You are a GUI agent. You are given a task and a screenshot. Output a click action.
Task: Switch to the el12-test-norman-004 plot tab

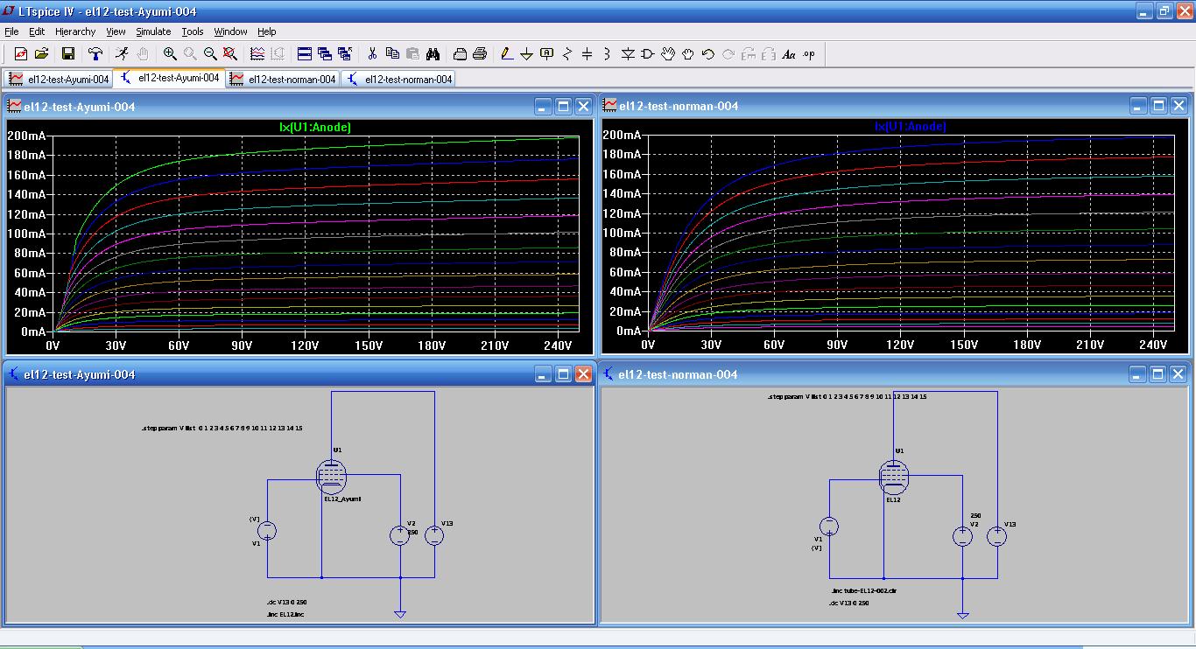283,79
